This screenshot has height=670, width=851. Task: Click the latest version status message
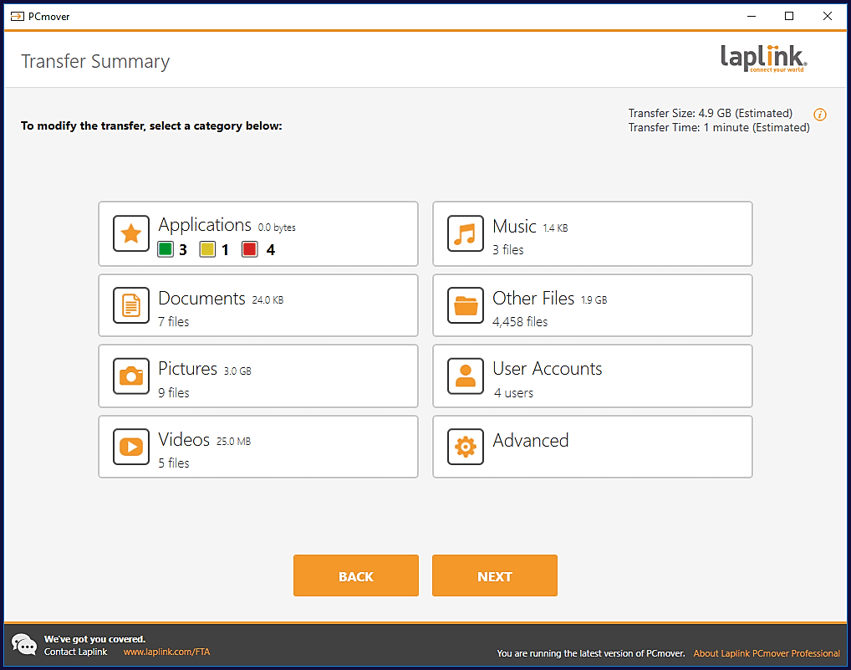591,653
